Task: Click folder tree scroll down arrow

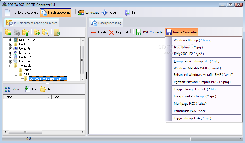Action: 83,79
